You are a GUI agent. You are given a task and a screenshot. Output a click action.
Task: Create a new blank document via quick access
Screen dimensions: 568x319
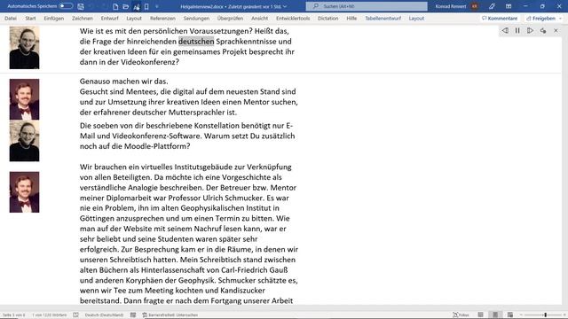click(115, 6)
